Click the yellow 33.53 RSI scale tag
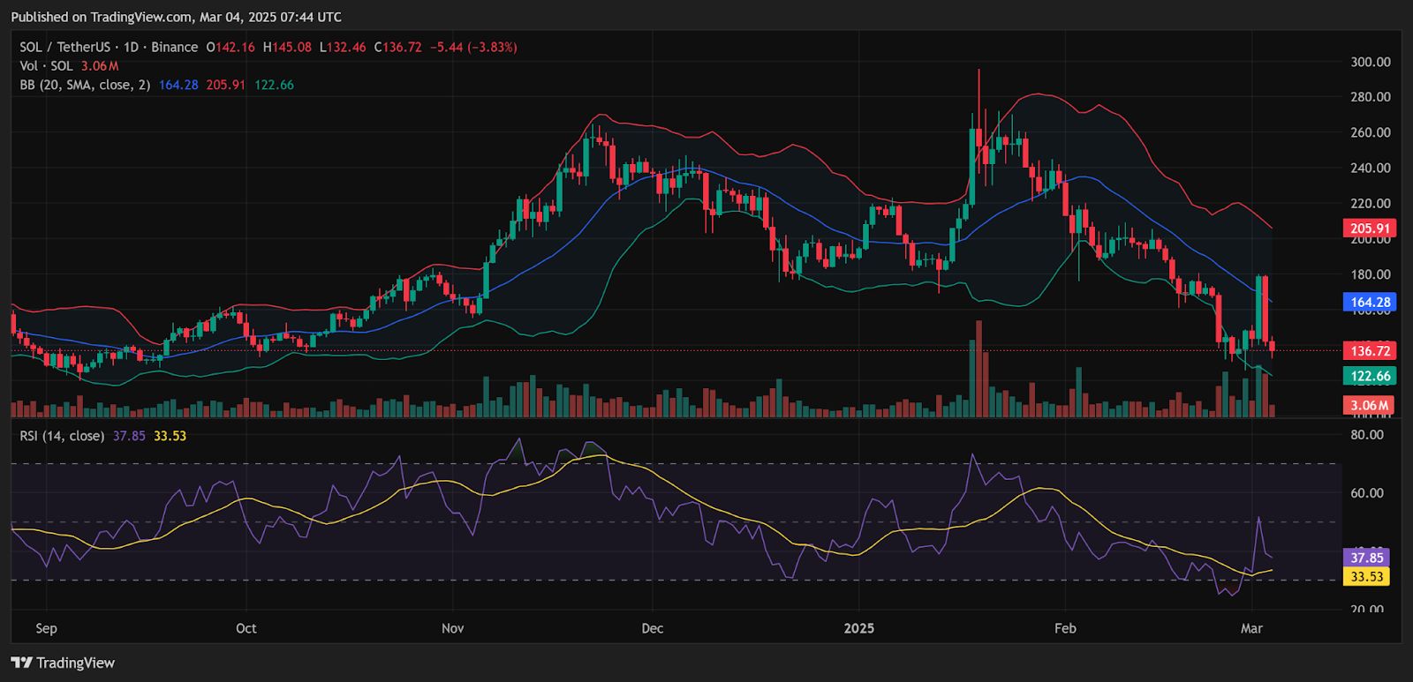This screenshot has height=682, width=1413. [1366, 577]
